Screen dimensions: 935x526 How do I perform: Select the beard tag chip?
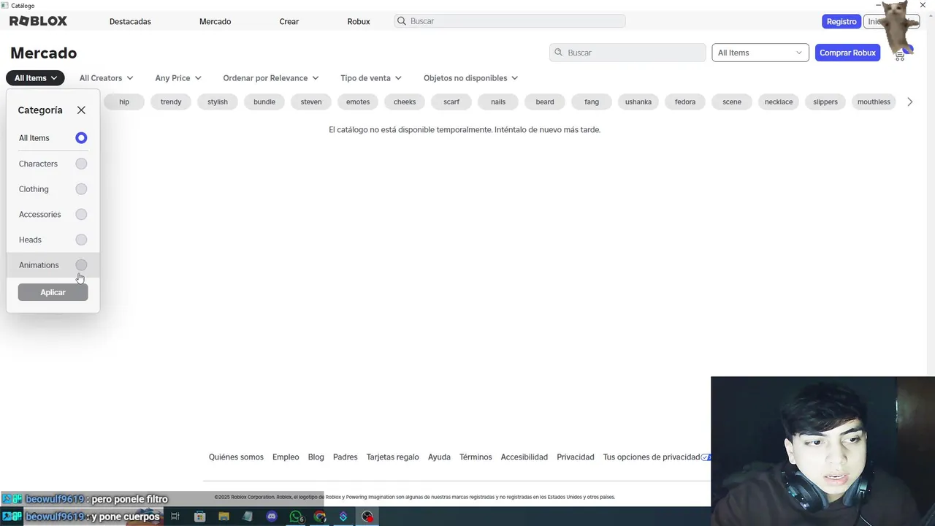tap(545, 102)
